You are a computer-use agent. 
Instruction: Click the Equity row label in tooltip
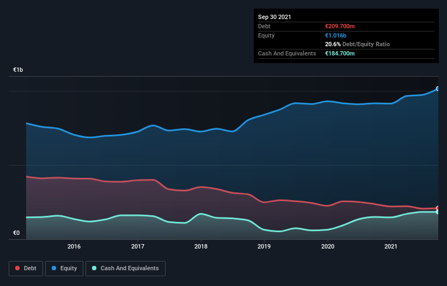click(266, 35)
